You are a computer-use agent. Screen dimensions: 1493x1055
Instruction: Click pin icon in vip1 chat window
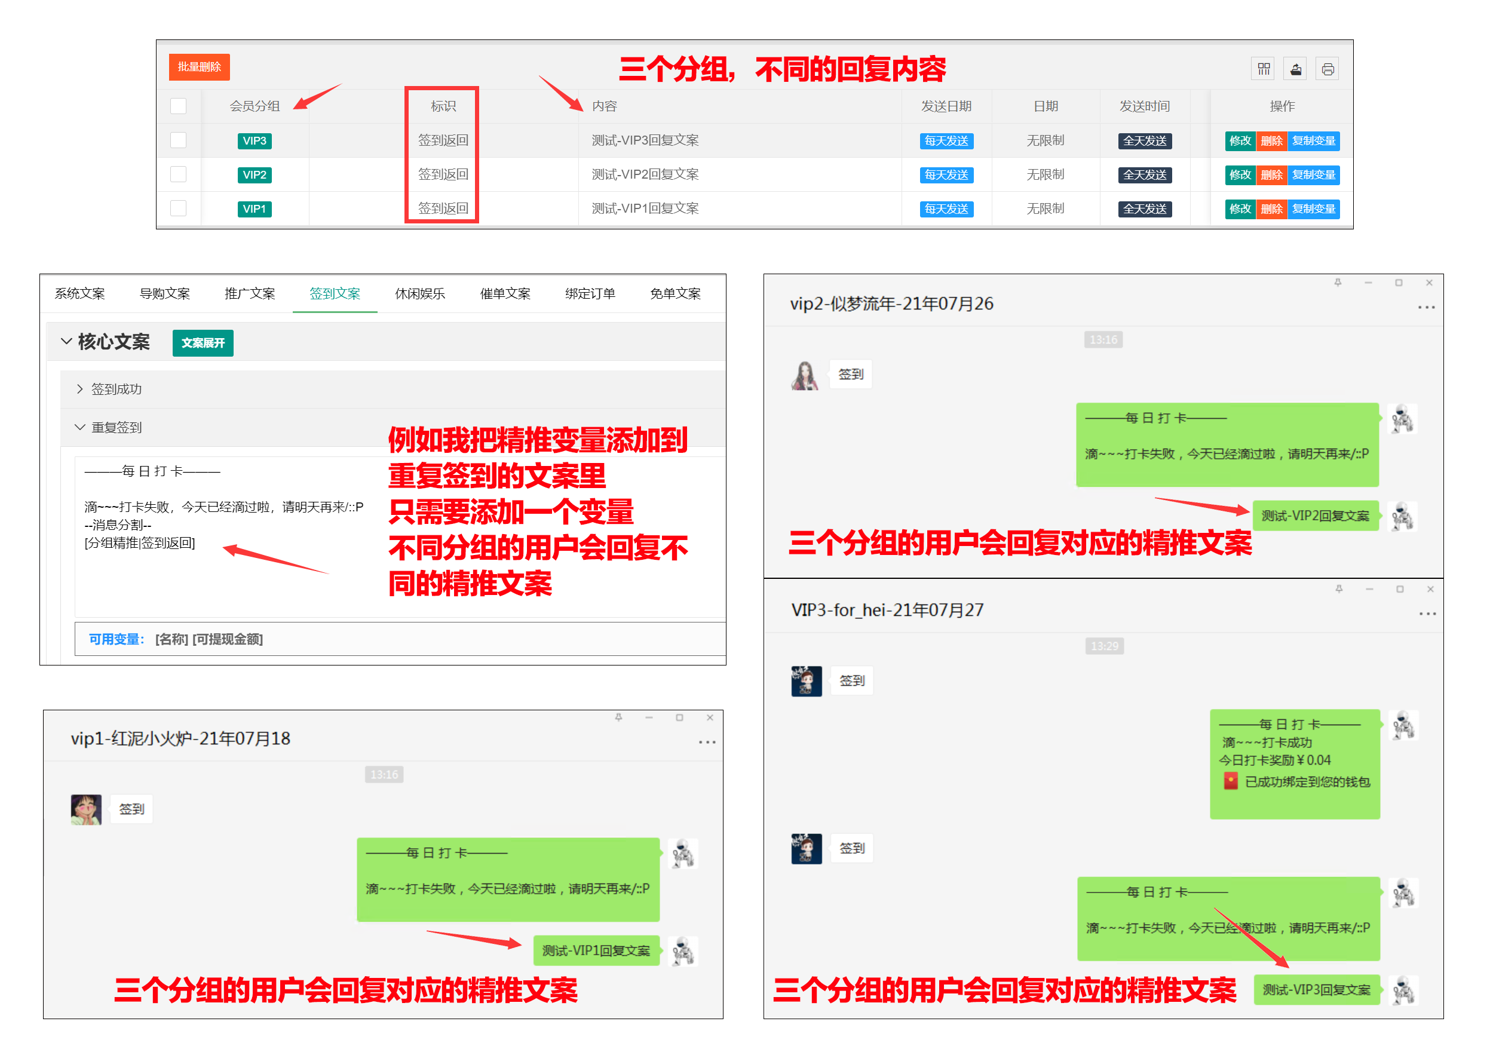618,717
